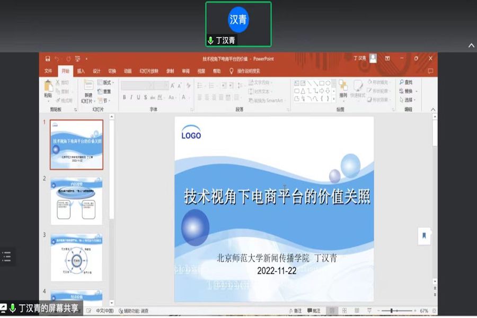
Task: Toggle Bold formatting button
Action: tap(125, 98)
